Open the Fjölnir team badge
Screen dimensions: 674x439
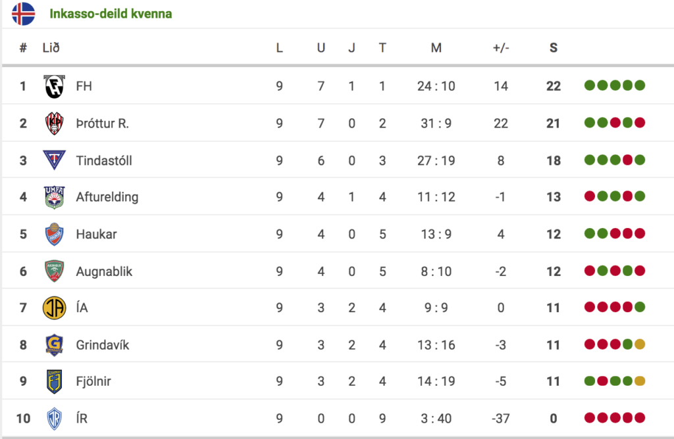point(54,381)
